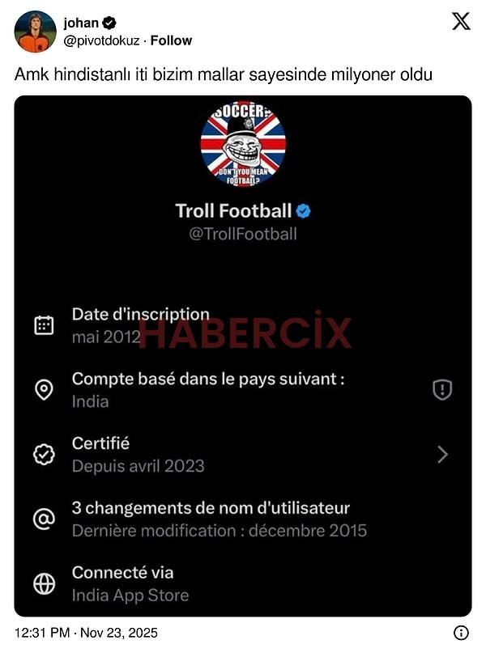Click the Certifié checkmark badge icon
Viewport: 486px width, 657px height.
coord(44,455)
